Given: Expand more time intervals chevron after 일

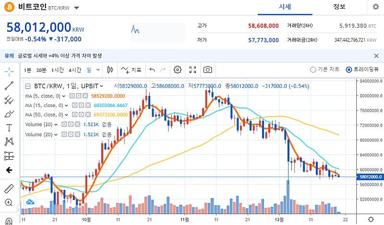Looking at the screenshot, I should click(98, 70).
